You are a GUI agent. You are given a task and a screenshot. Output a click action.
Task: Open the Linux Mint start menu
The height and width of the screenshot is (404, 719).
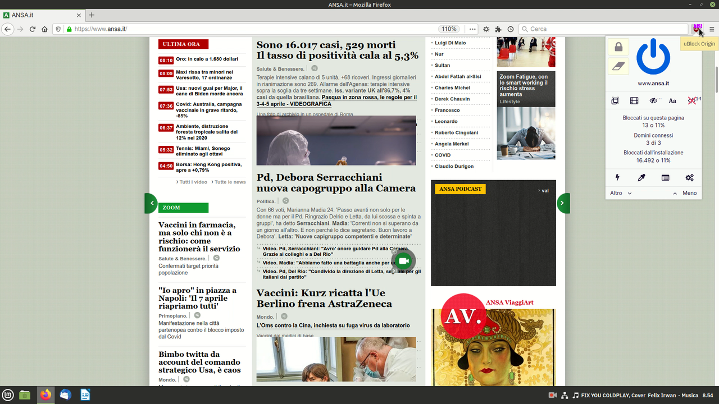7,395
